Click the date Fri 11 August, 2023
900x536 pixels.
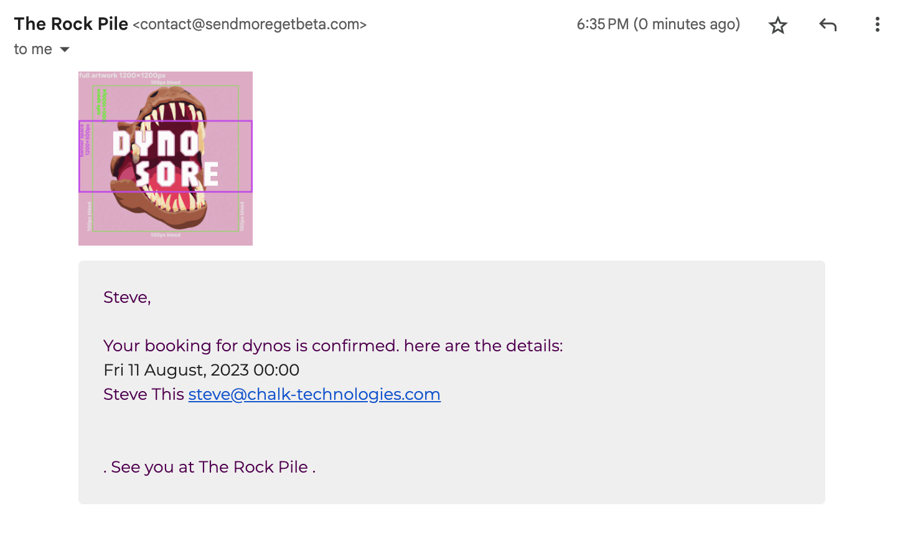tap(176, 370)
